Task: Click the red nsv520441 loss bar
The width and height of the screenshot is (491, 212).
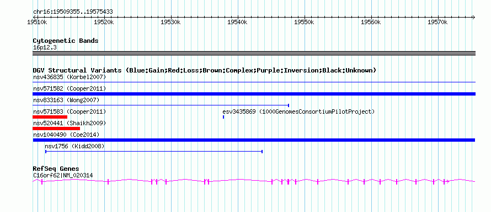Action: [56, 129]
